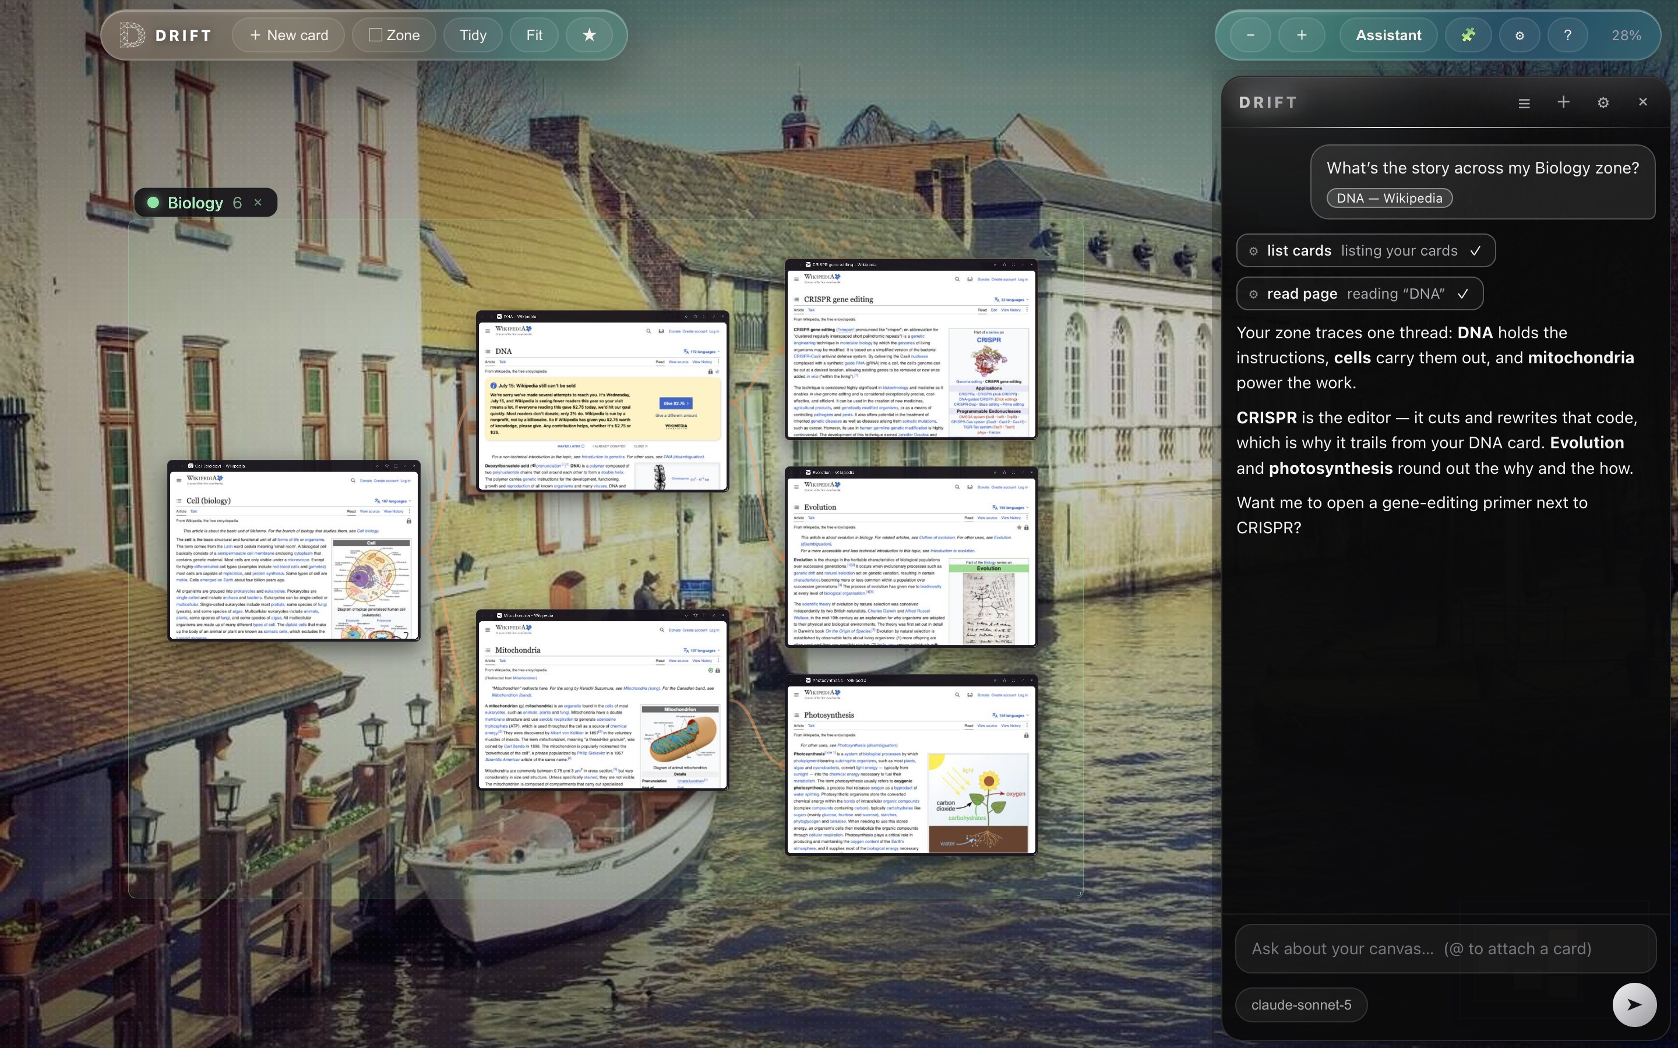Screen dimensions: 1678x1048
Task: Toggle the Assistant panel button
Action: (x=1388, y=36)
